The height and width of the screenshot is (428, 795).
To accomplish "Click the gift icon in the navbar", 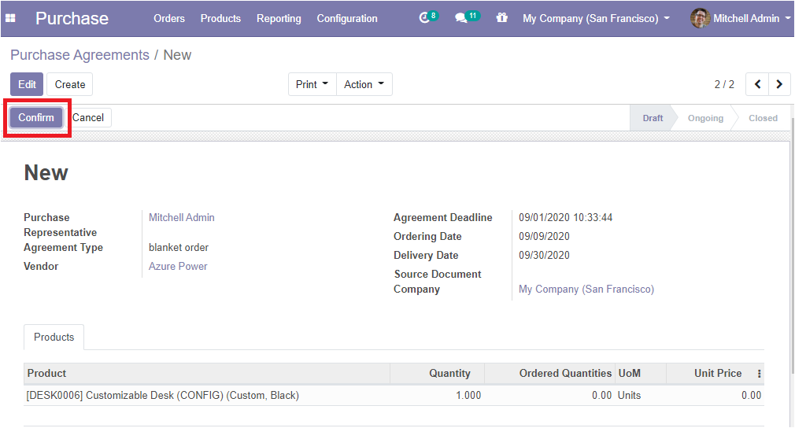I will [x=502, y=18].
